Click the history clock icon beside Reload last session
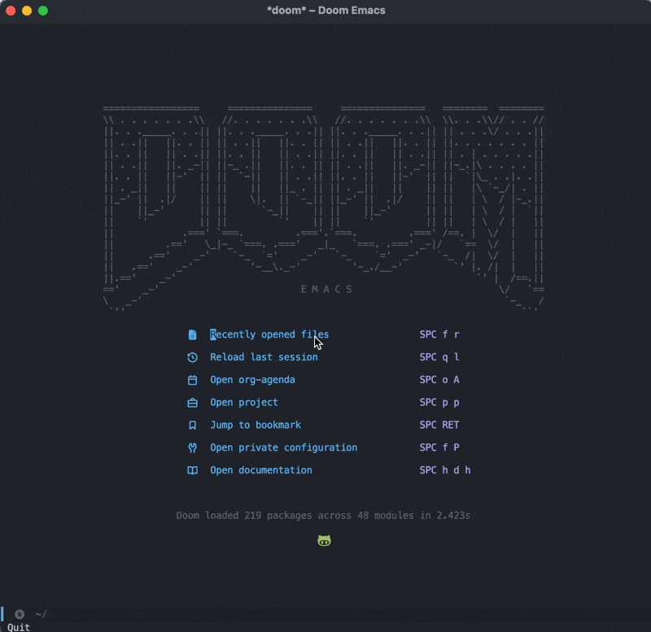651x632 pixels. pos(192,357)
